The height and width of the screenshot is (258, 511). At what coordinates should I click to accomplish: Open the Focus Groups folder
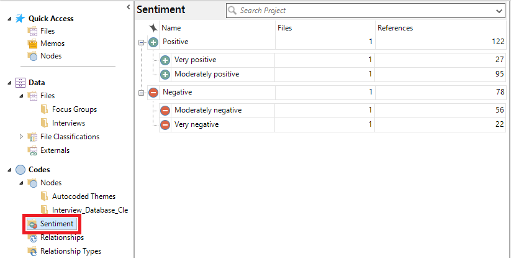(75, 109)
